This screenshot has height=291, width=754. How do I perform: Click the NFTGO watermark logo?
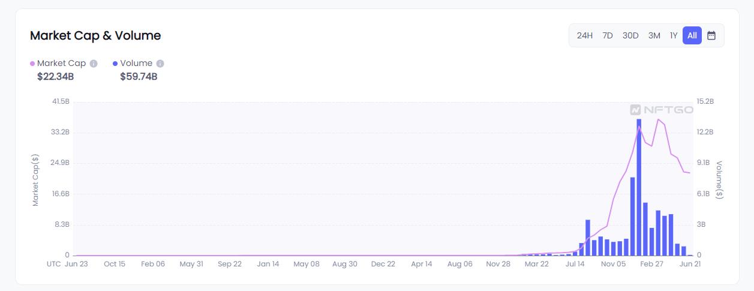(662, 110)
